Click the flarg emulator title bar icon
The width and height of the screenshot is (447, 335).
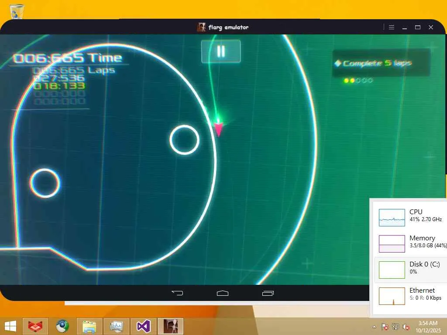tap(201, 27)
